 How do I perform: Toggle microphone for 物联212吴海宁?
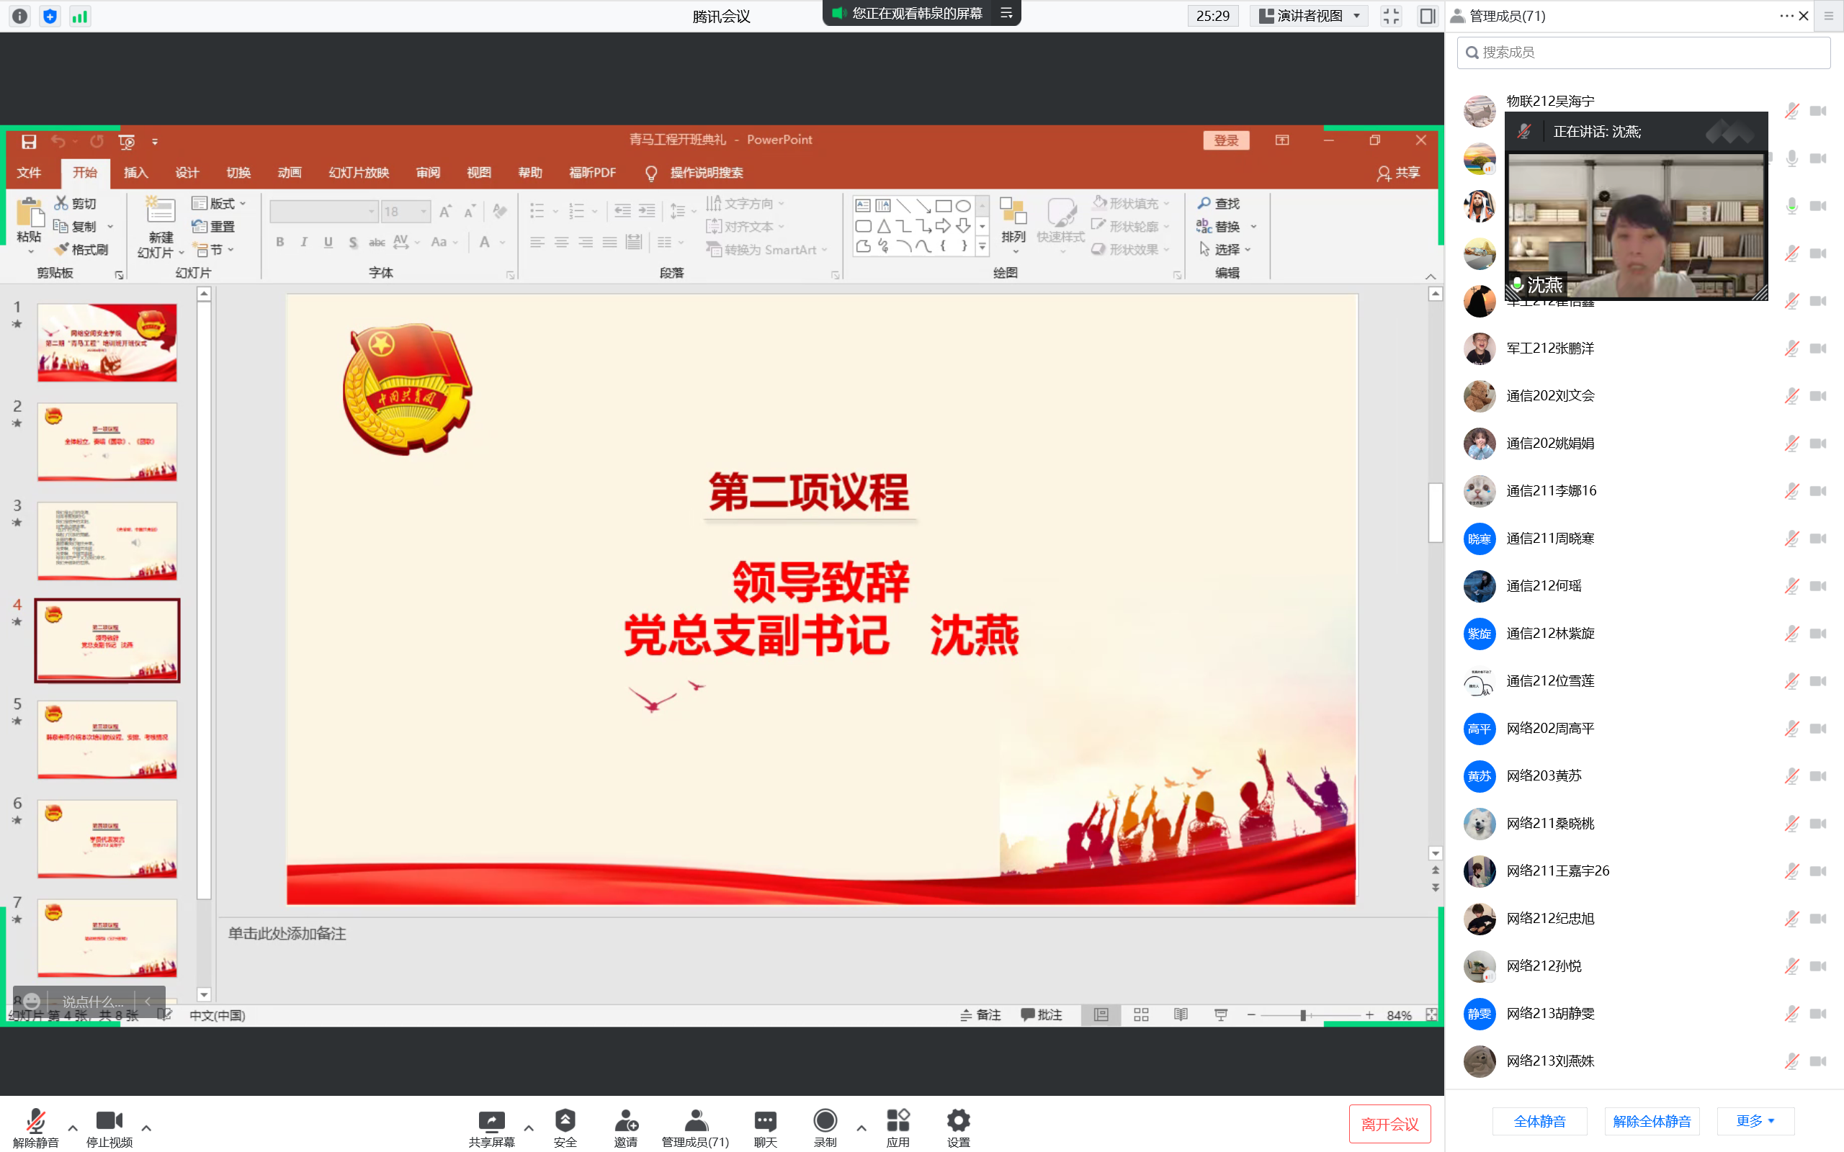click(x=1792, y=111)
